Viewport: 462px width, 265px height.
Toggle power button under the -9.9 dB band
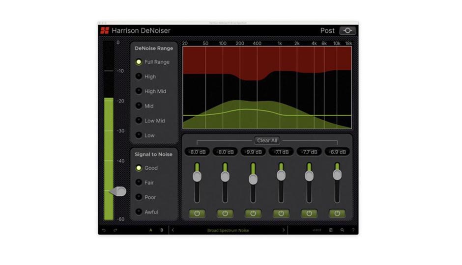tap(253, 213)
